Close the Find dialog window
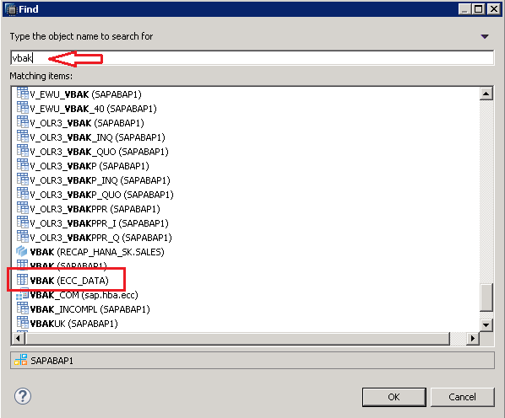Viewport: 505px width, 418px height. 493,9
